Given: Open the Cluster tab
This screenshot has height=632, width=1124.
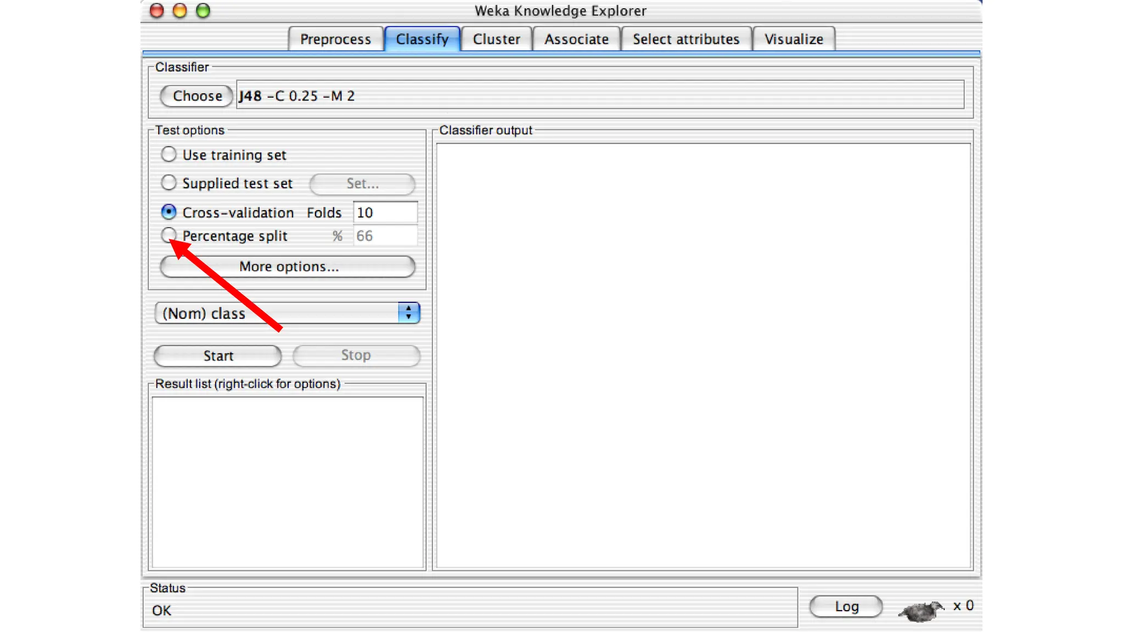Looking at the screenshot, I should pos(496,39).
